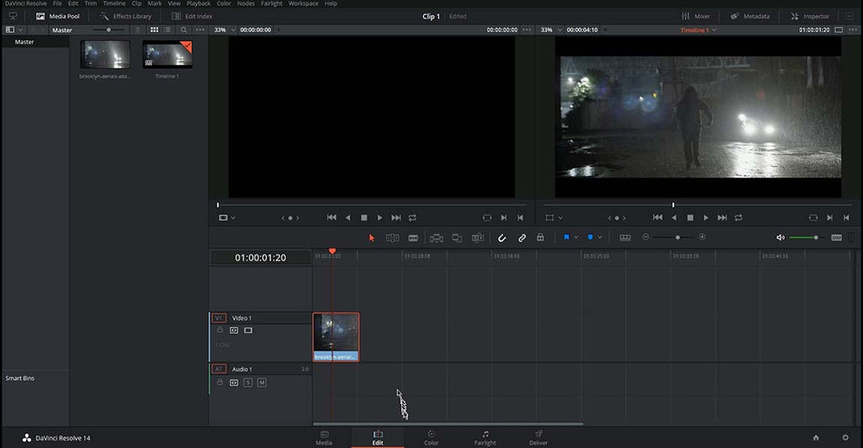Toggle timeline snapping magnet icon
863x448 pixels.
[501, 238]
